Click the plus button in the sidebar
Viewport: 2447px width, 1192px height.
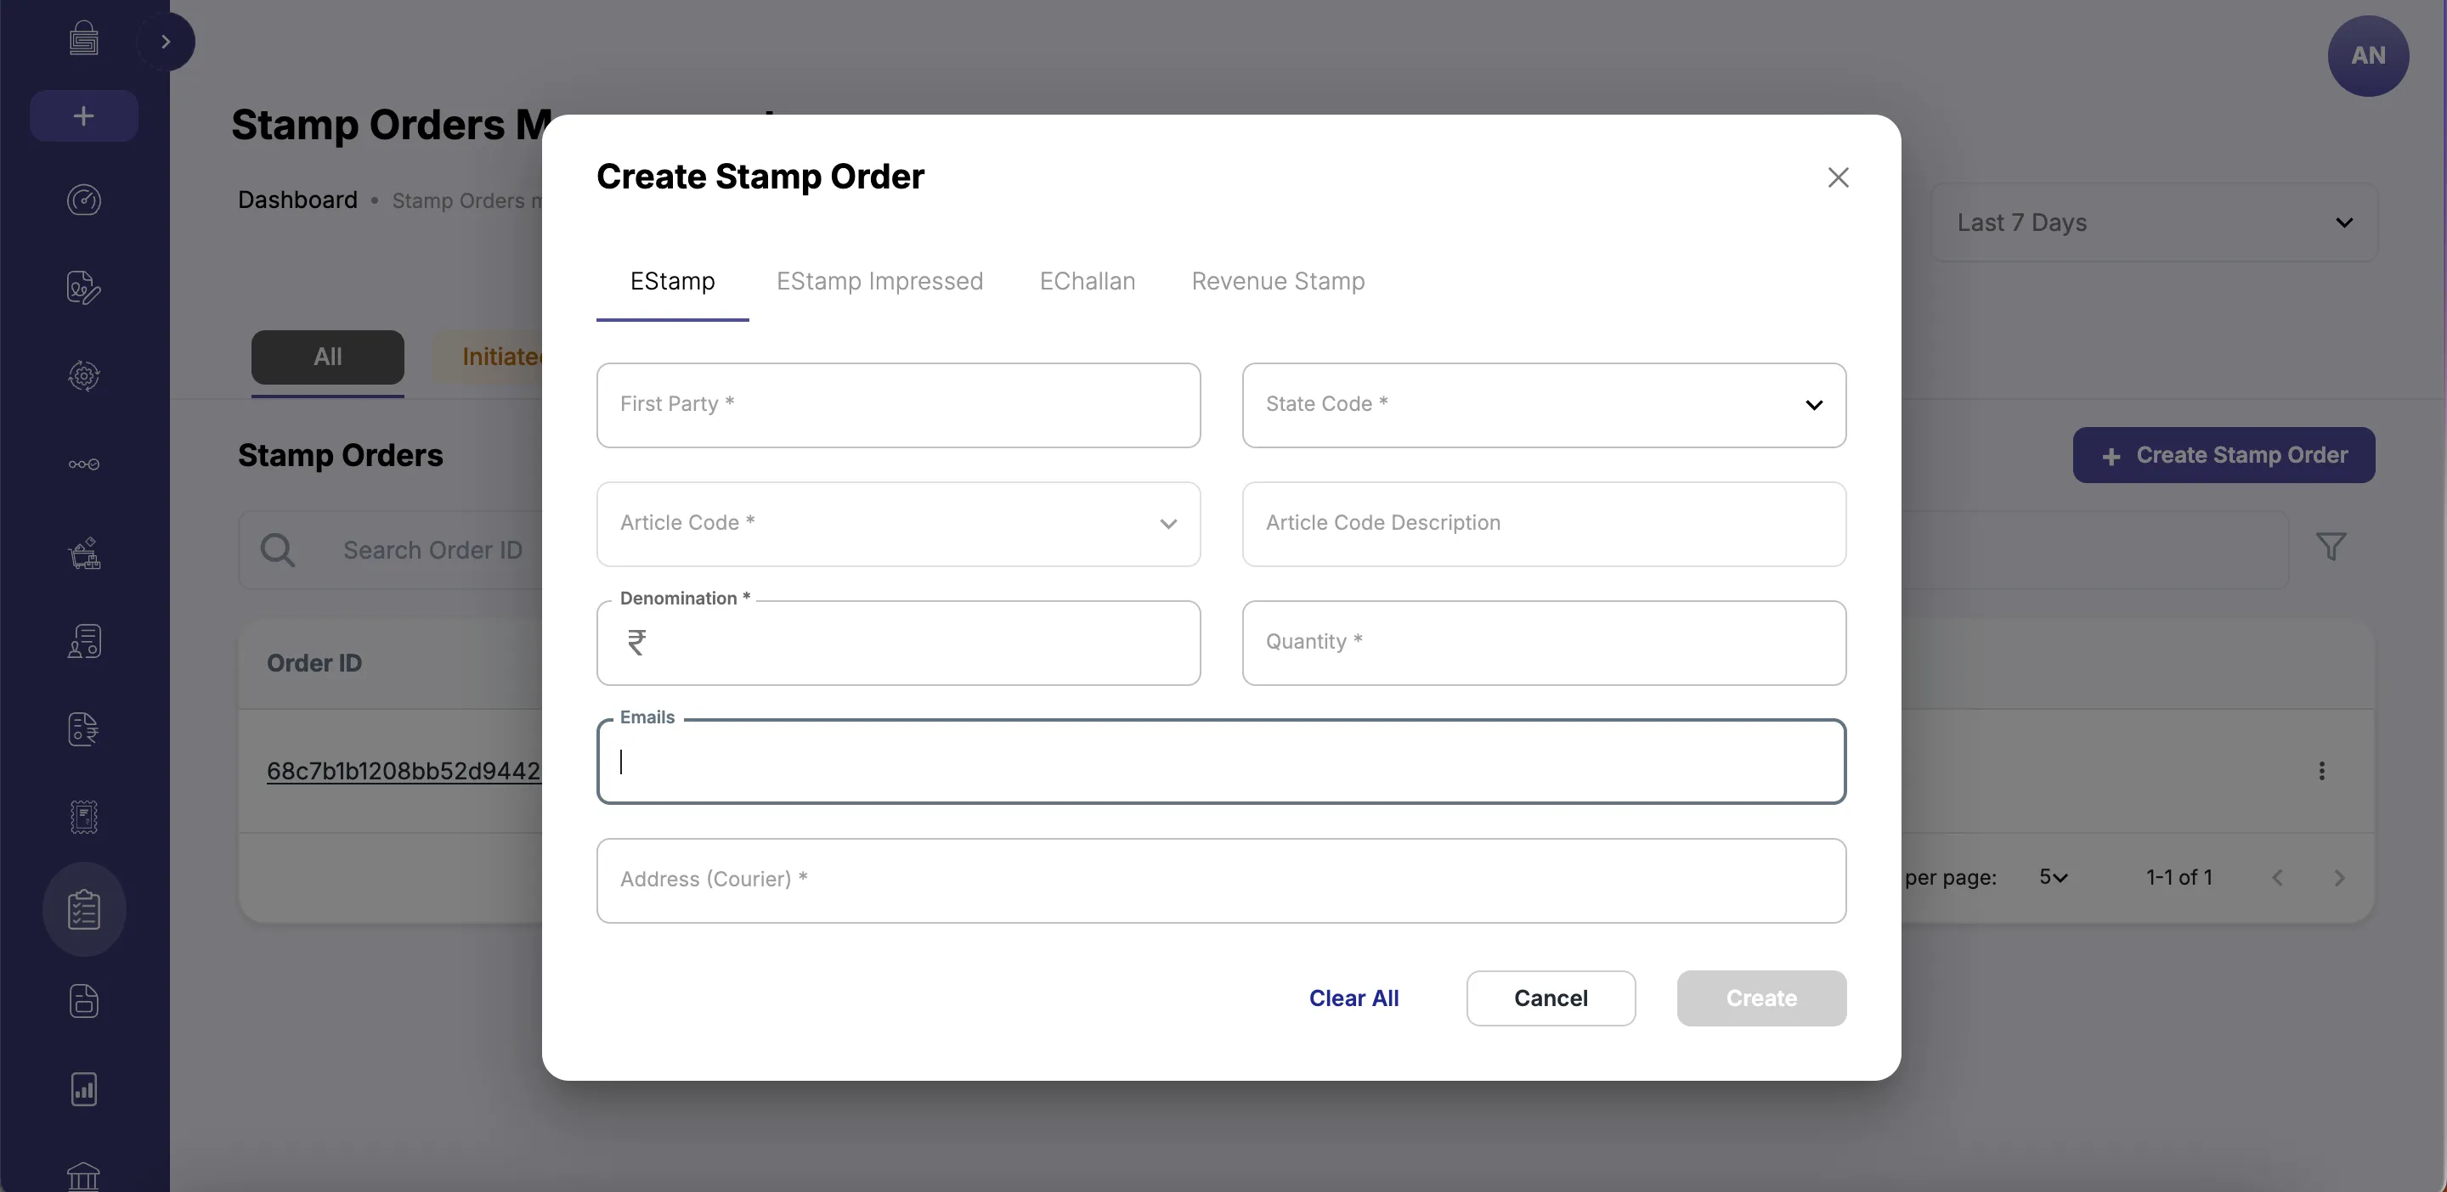pyautogui.click(x=83, y=115)
